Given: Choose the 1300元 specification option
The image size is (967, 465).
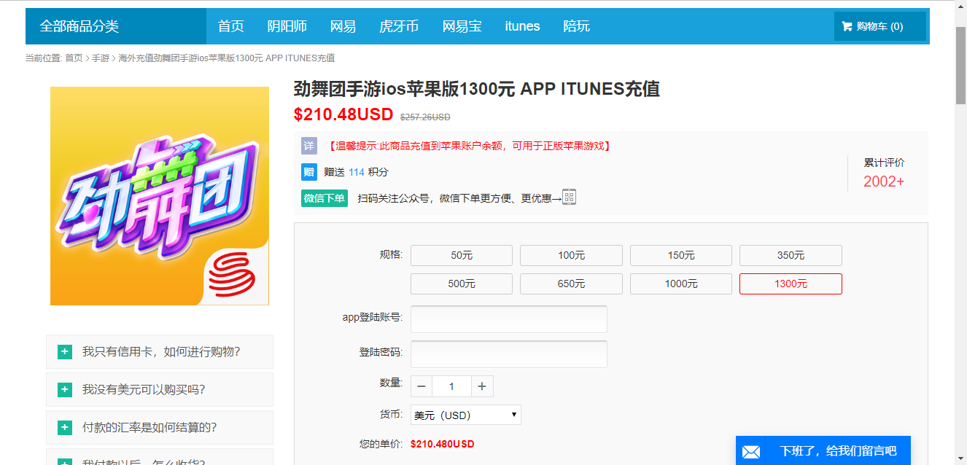Looking at the screenshot, I should pyautogui.click(x=791, y=284).
